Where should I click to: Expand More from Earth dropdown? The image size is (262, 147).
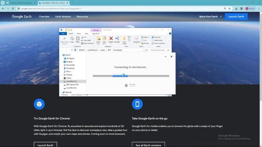[210, 17]
